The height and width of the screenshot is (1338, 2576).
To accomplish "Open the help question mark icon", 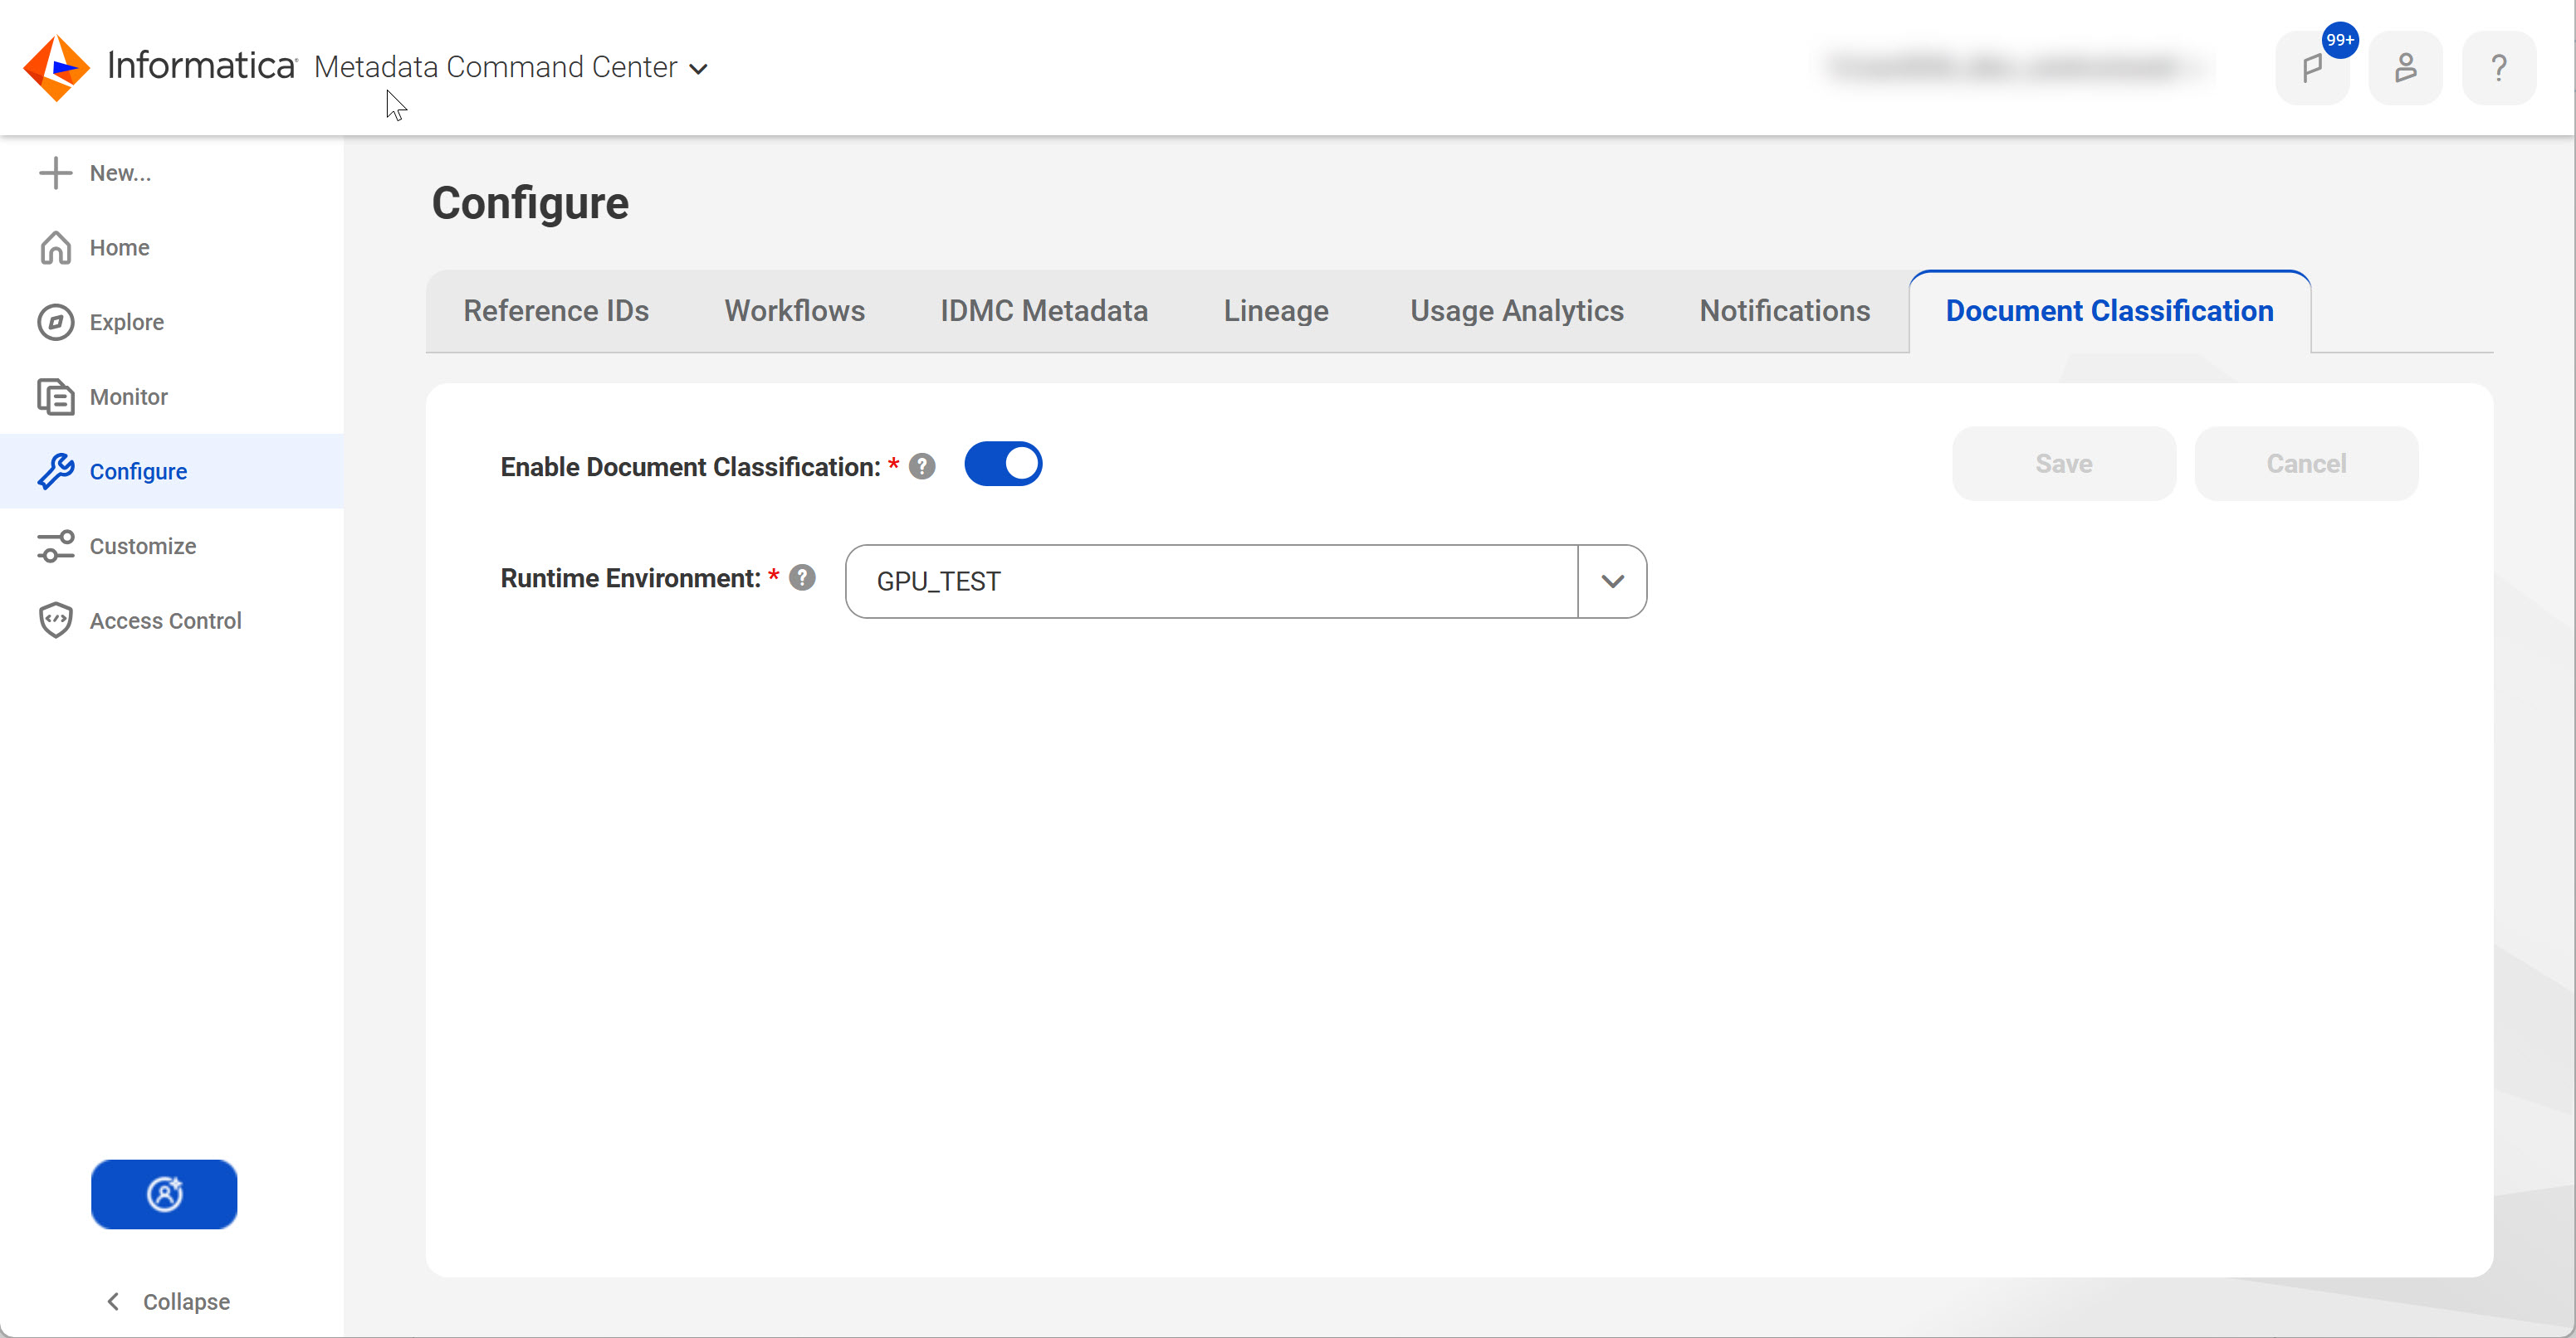I will coord(2498,68).
